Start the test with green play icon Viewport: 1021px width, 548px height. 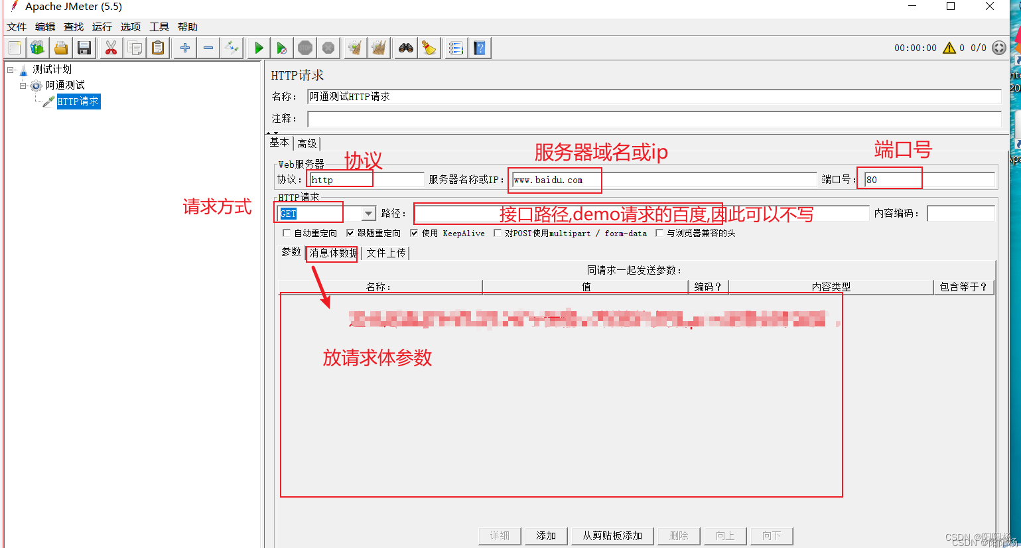[259, 48]
